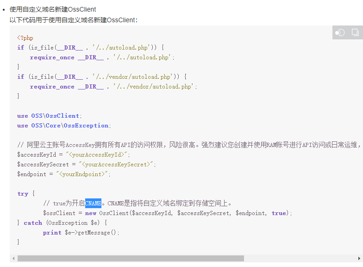Image resolution: width=363 pixels, height=267 pixels.
Task: Click the right scroll arrow of the code block
Action: 359,258
